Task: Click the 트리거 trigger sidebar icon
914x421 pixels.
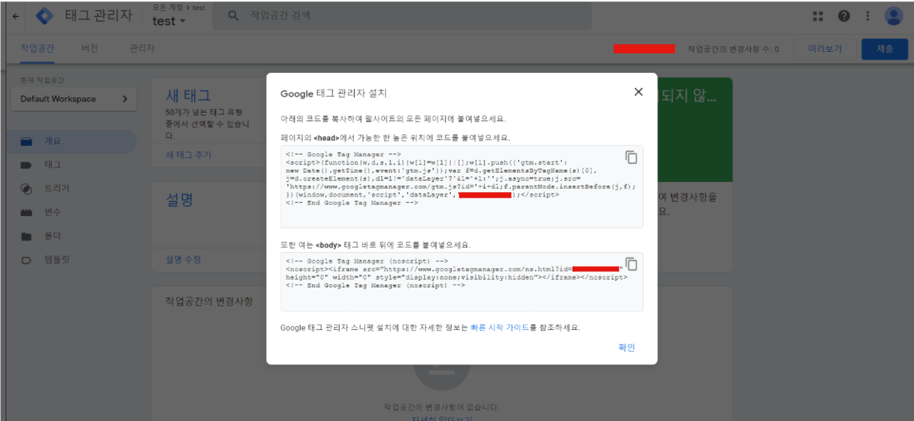Action: [27, 189]
